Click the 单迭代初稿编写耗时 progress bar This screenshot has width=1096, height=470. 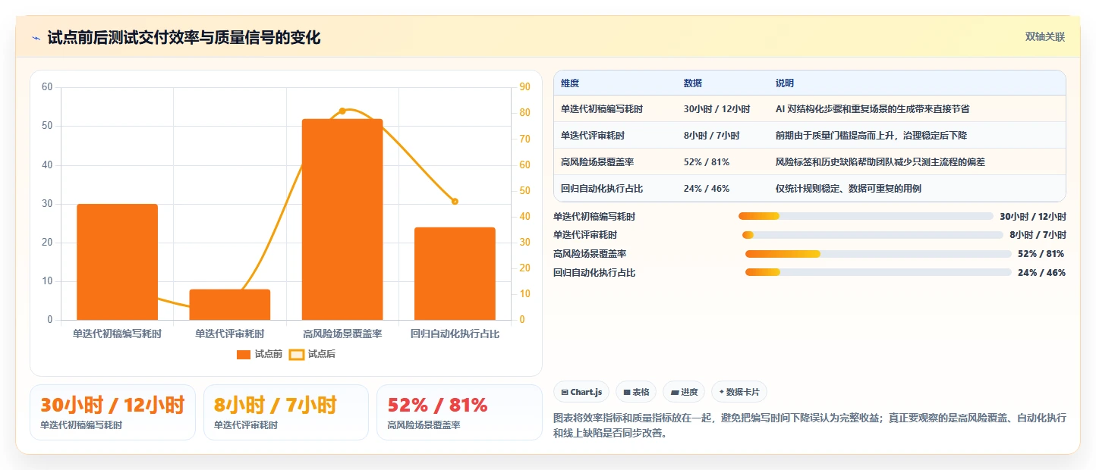tap(866, 216)
